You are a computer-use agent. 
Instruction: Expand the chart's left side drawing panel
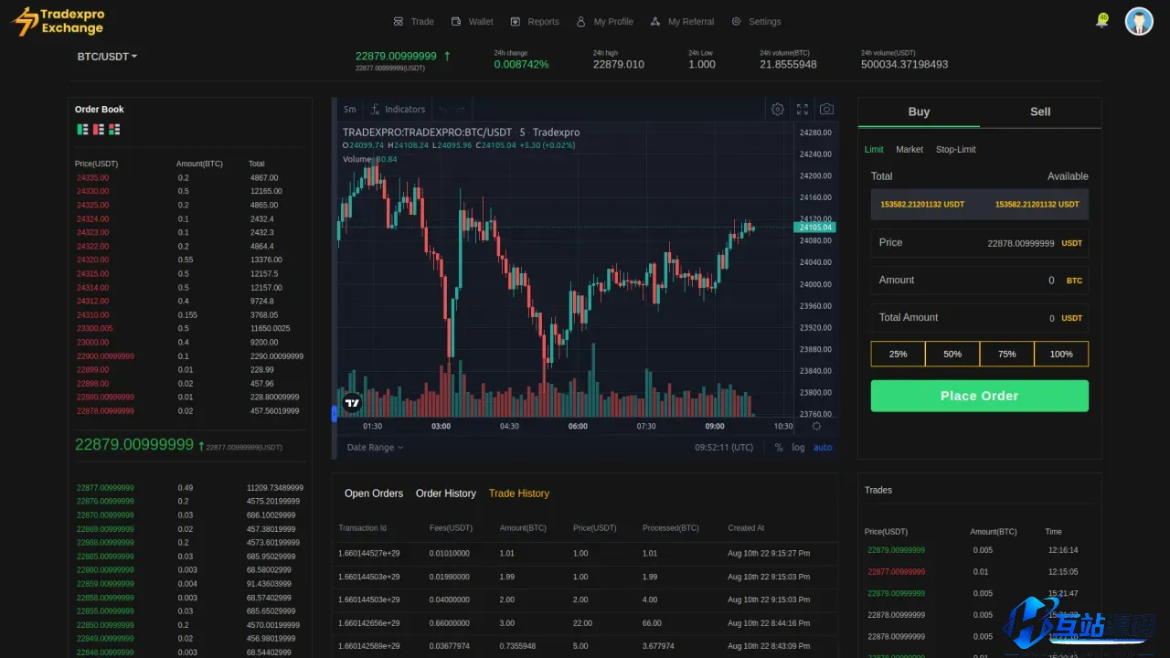(x=334, y=414)
